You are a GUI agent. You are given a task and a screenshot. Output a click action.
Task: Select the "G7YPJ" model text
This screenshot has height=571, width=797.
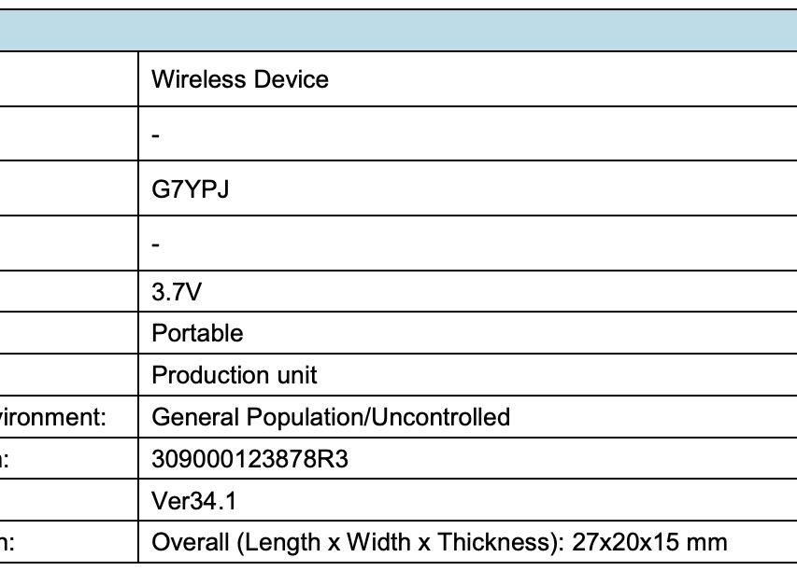190,189
